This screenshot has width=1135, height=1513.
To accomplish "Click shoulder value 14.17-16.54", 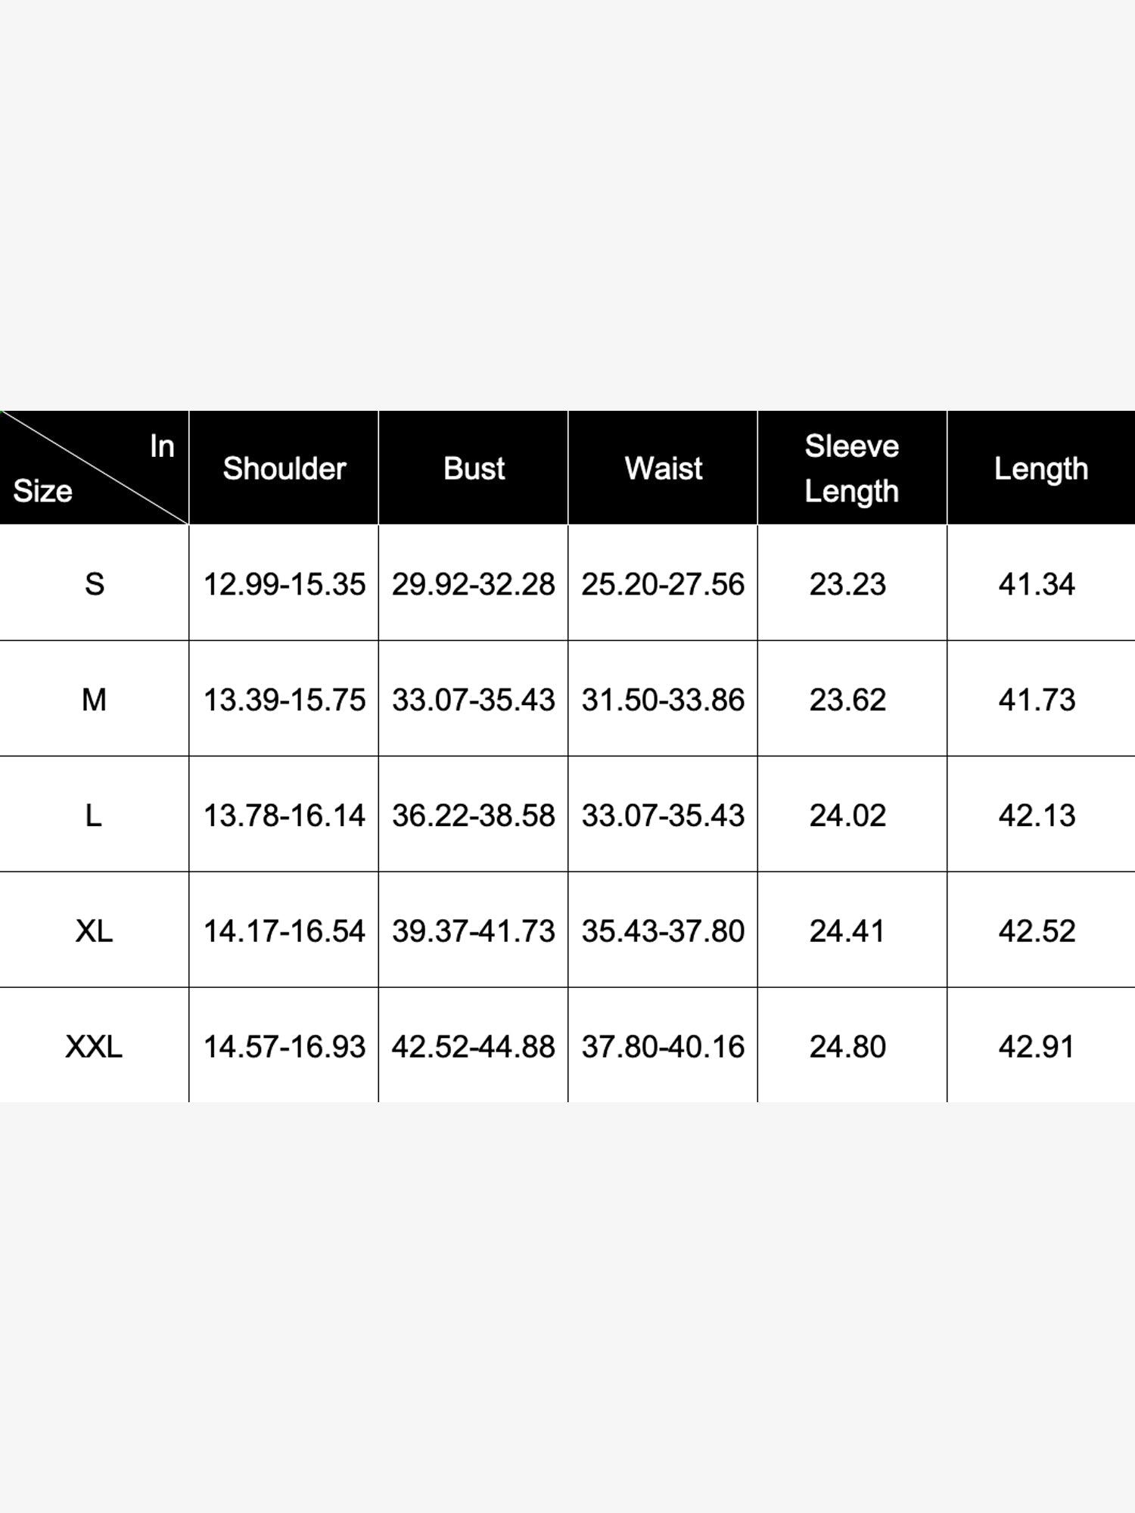I will click(x=285, y=931).
